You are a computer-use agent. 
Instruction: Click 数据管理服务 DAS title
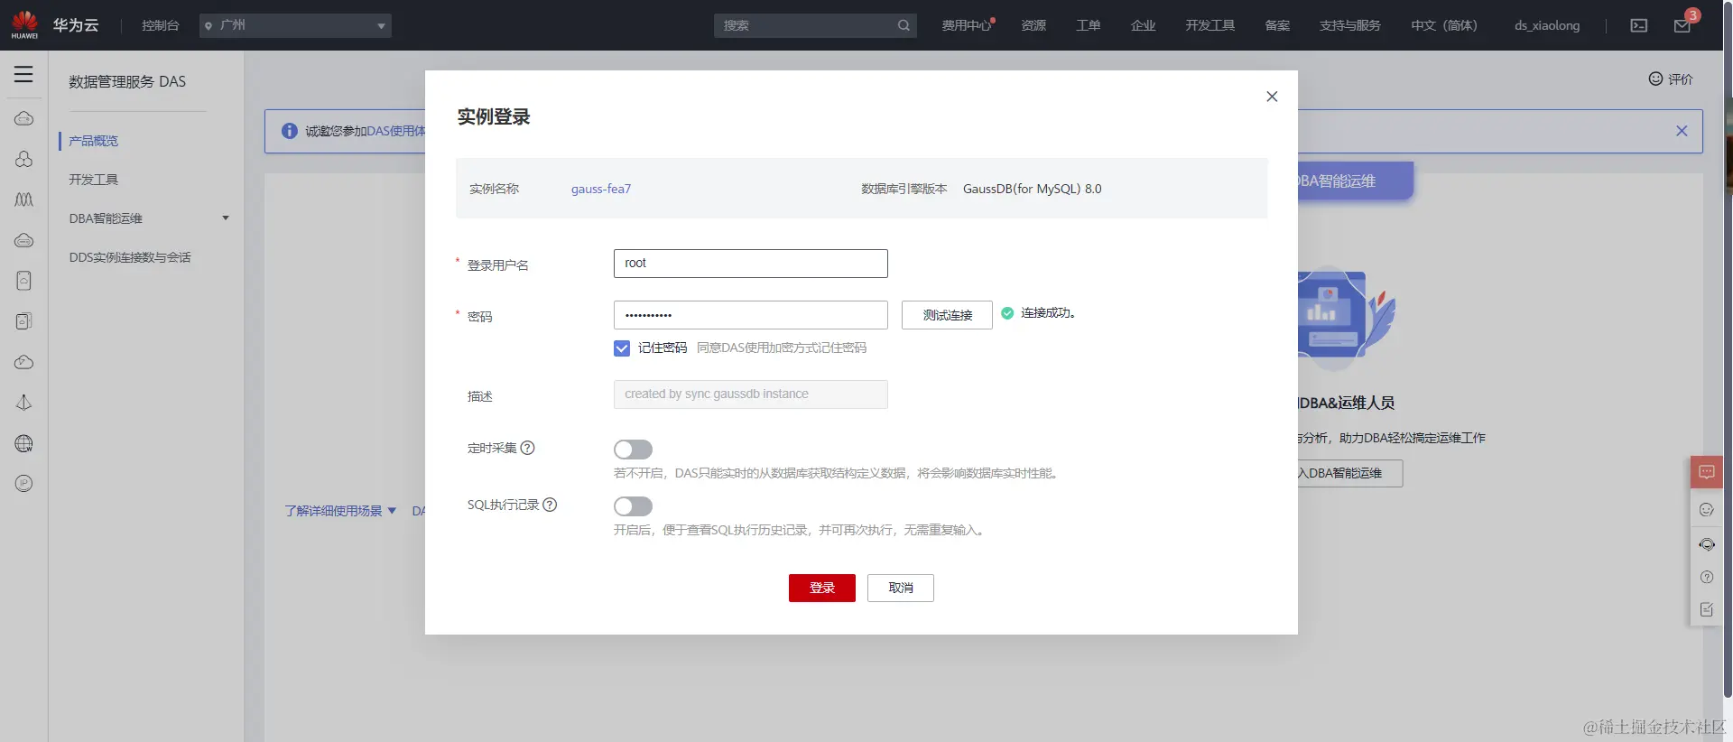pyautogui.click(x=127, y=81)
